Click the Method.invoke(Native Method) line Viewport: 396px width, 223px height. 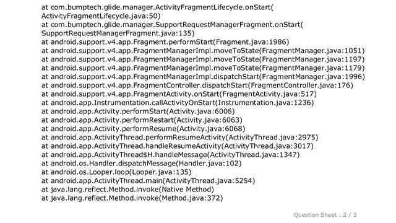pyautogui.click(x=127, y=190)
